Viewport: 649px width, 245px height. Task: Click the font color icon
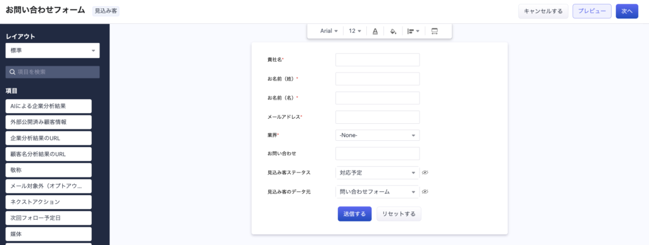point(375,31)
